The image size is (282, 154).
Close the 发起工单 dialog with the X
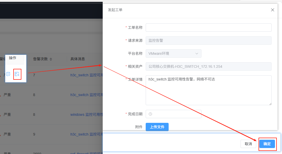pos(273,10)
